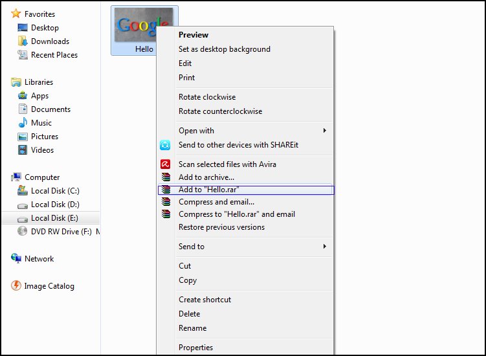Click the Desktop icon in Favorites
Image resolution: width=486 pixels, height=356 pixels.
(x=23, y=28)
